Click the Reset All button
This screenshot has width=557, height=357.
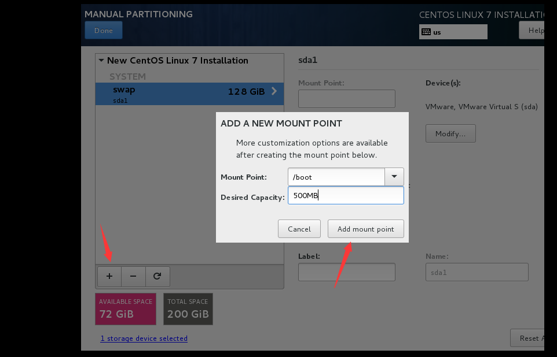pyautogui.click(x=527, y=338)
